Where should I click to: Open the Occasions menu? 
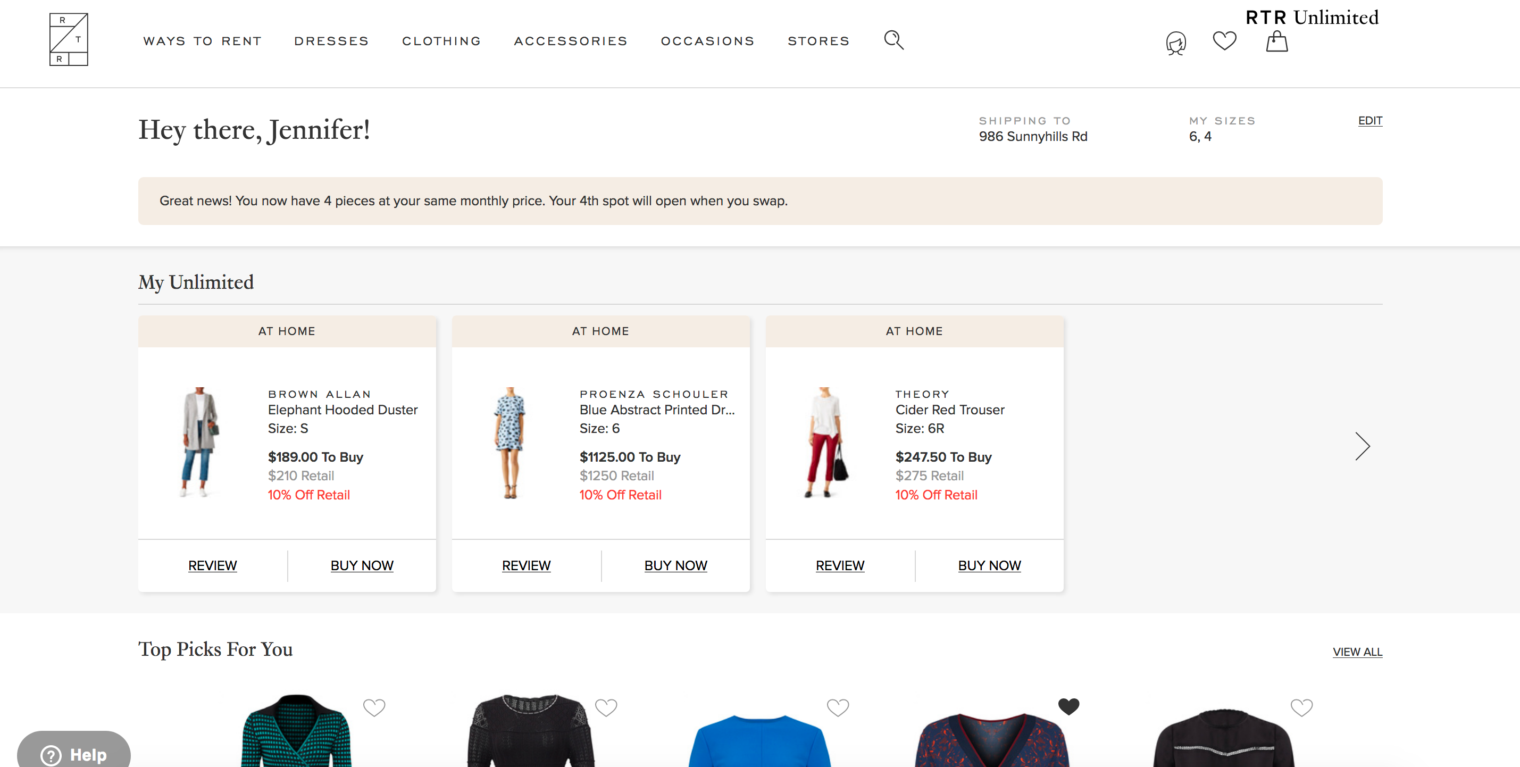click(x=707, y=41)
